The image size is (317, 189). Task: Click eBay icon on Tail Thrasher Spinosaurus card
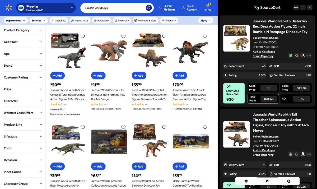(309, 154)
